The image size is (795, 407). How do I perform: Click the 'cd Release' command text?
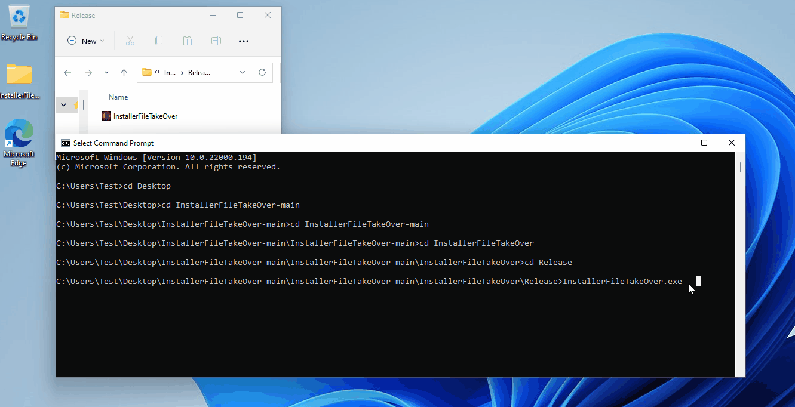coord(548,263)
